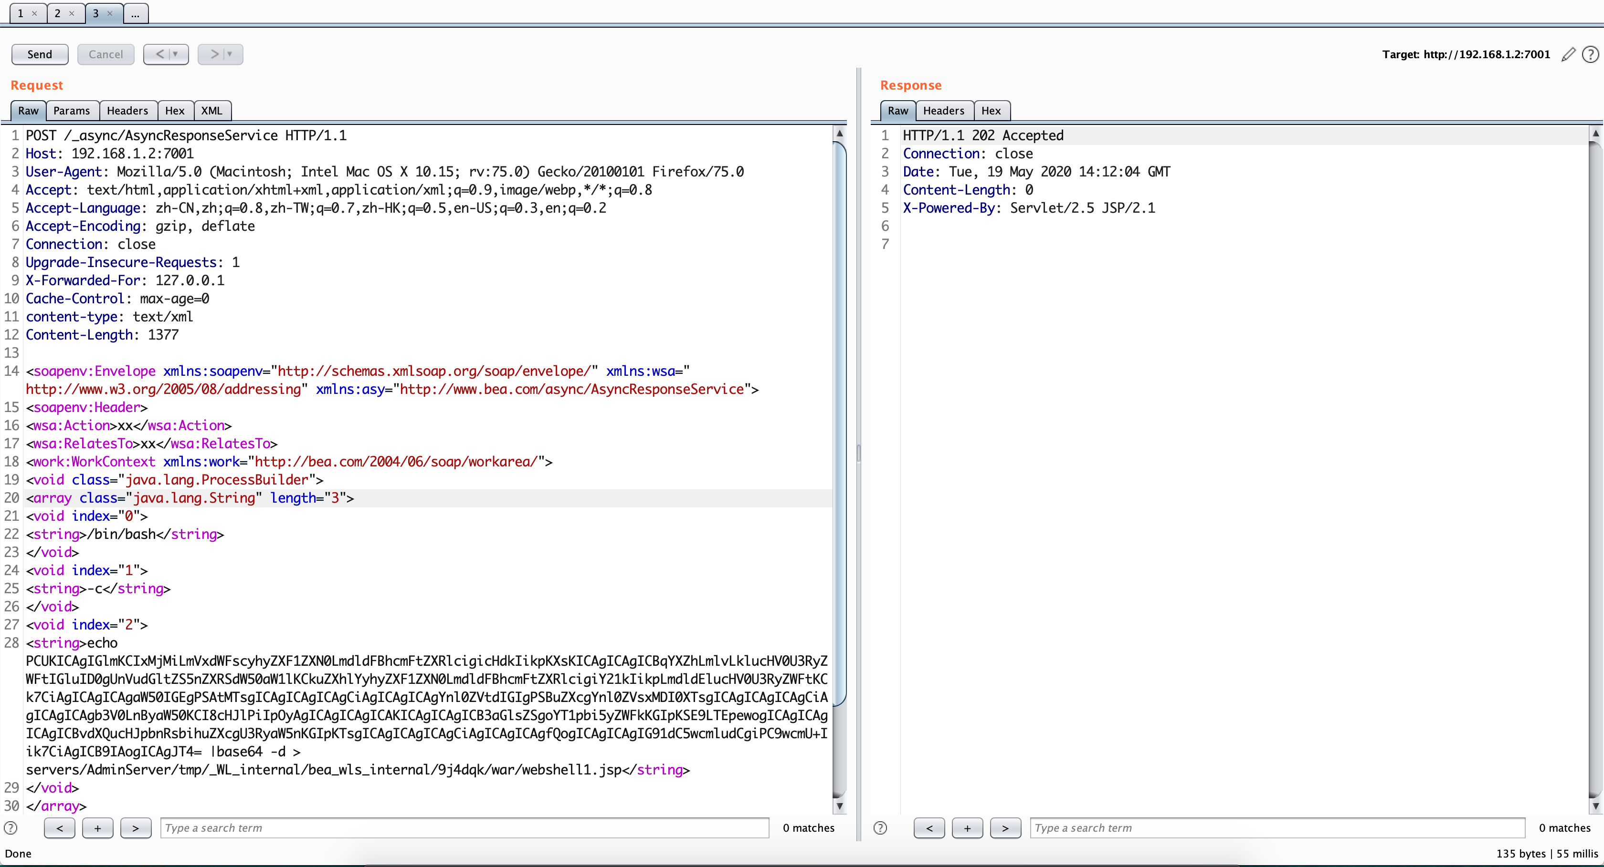Click the request search term field
This screenshot has height=867, width=1604.
pos(464,828)
